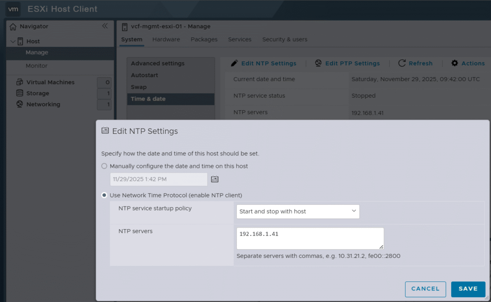Collapse the Navigator panel with double chevron

coord(105,26)
